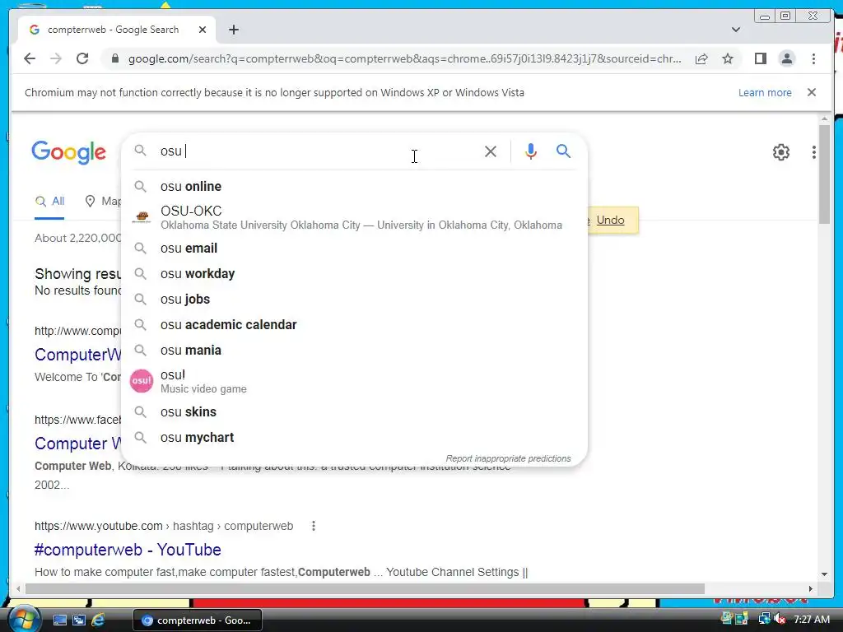Open a new tab with plus button
The height and width of the screenshot is (632, 843).
pos(233,30)
